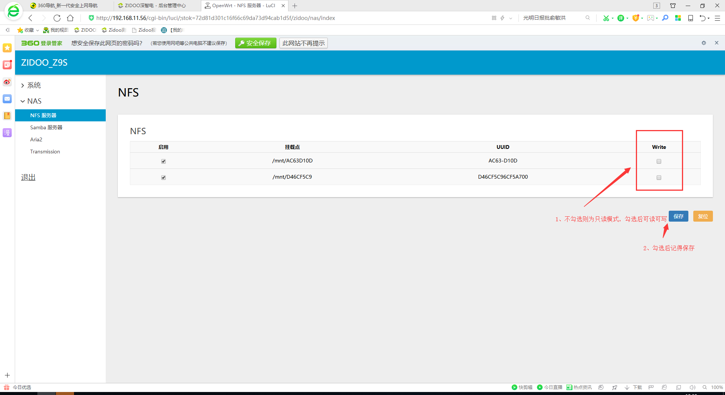Click the Weibo icon in browser sidebar
This screenshot has width=725, height=395.
pyautogui.click(x=7, y=82)
